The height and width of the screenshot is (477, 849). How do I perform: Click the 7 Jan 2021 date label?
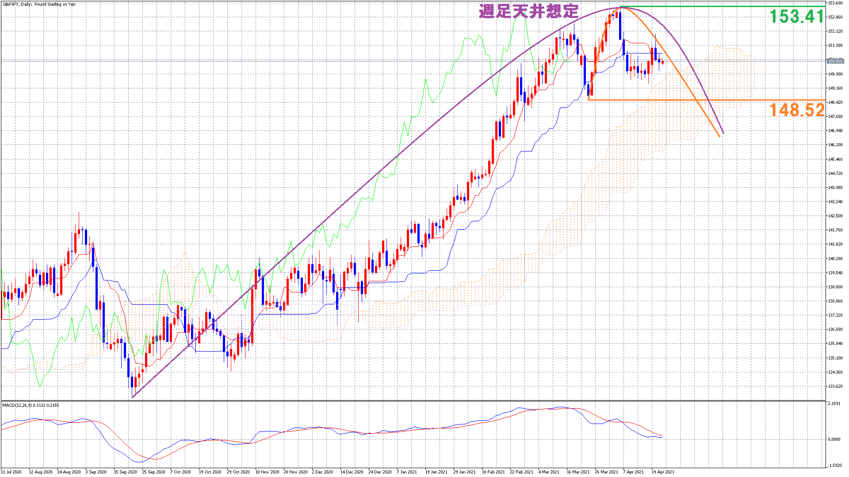pos(407,472)
